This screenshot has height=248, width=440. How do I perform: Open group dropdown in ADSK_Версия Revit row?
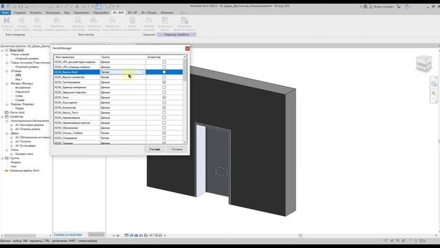pyautogui.click(x=144, y=72)
